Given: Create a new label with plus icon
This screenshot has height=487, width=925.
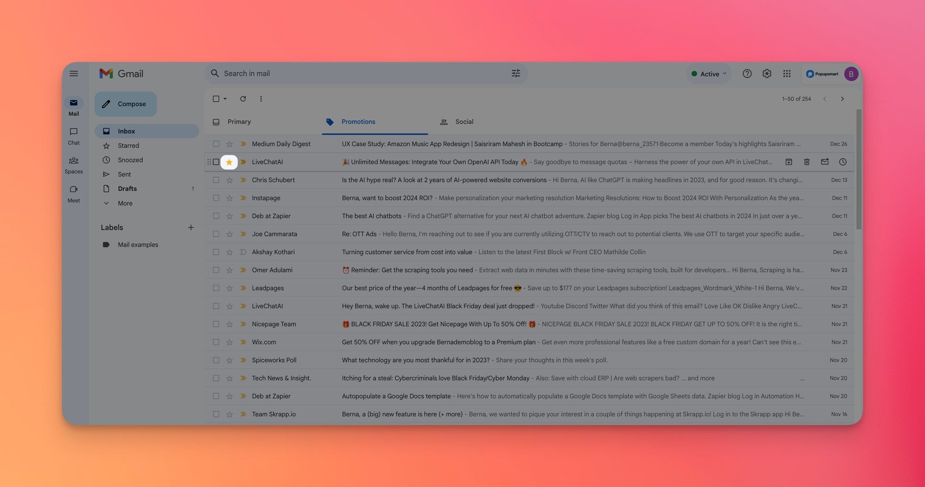Looking at the screenshot, I should 191,227.
